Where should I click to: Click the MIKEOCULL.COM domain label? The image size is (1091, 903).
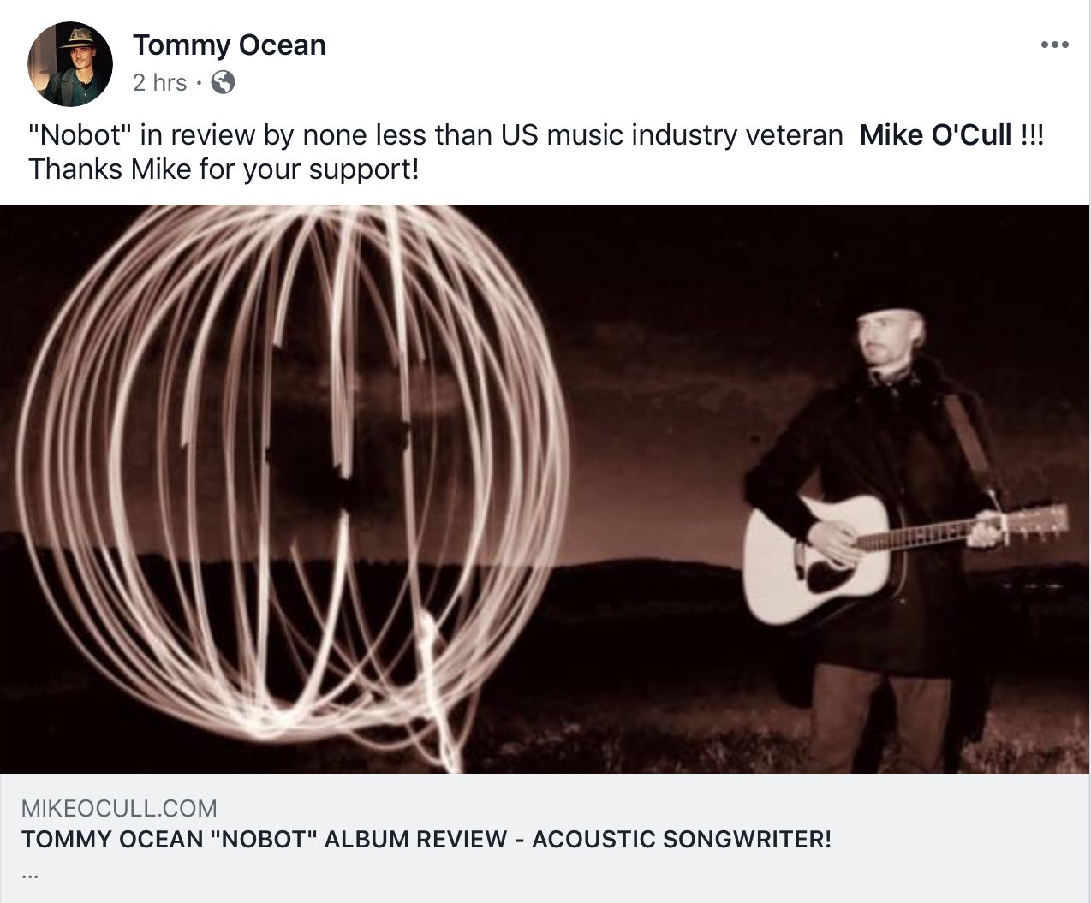coord(119,808)
